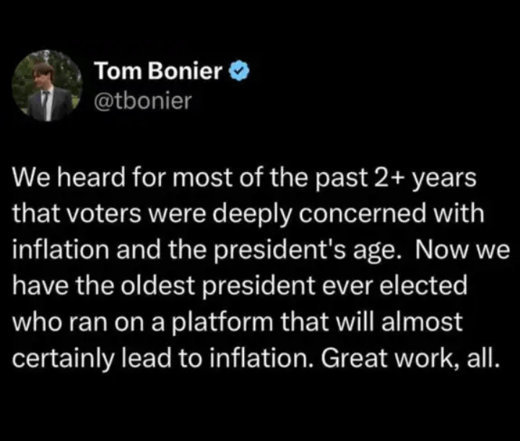
Task: Select the word "certainly" on the last line
Action: click(x=62, y=359)
